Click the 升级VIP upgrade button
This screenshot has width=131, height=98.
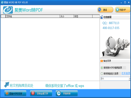123,10
